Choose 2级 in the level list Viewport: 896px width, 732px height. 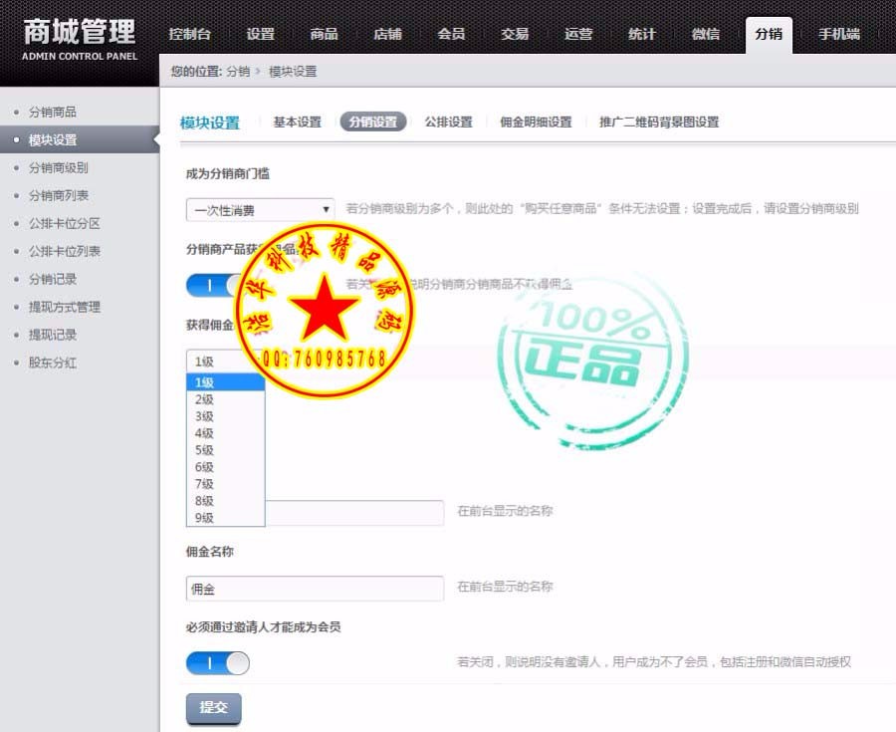pos(225,399)
